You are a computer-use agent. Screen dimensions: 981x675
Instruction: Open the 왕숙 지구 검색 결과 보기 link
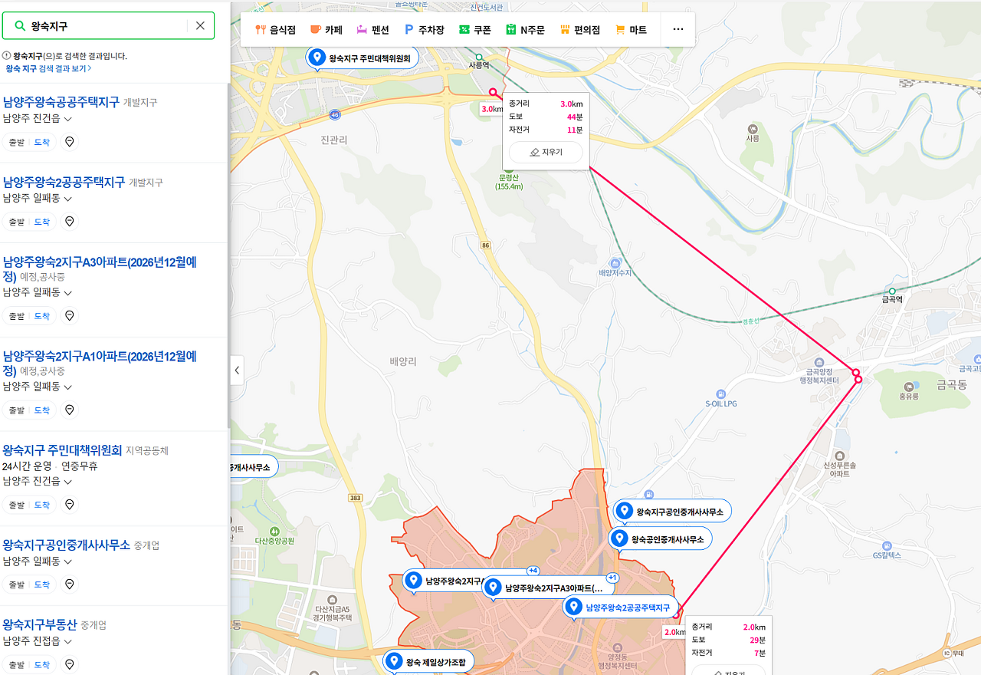pyautogui.click(x=48, y=68)
